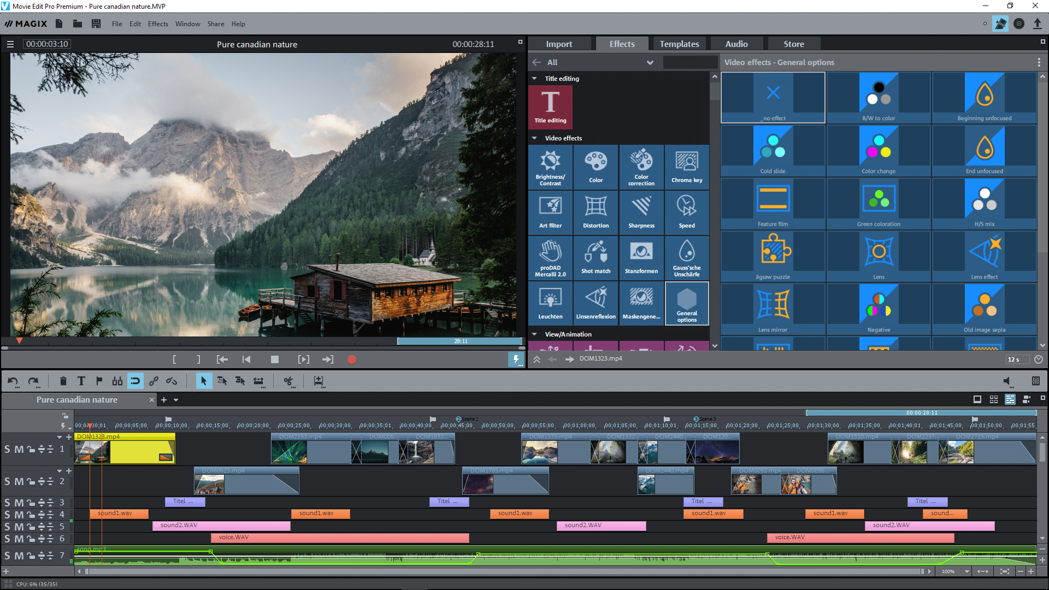Select the title tool T icon in timeline toolbar
This screenshot has width=1049, height=590.
81,381
